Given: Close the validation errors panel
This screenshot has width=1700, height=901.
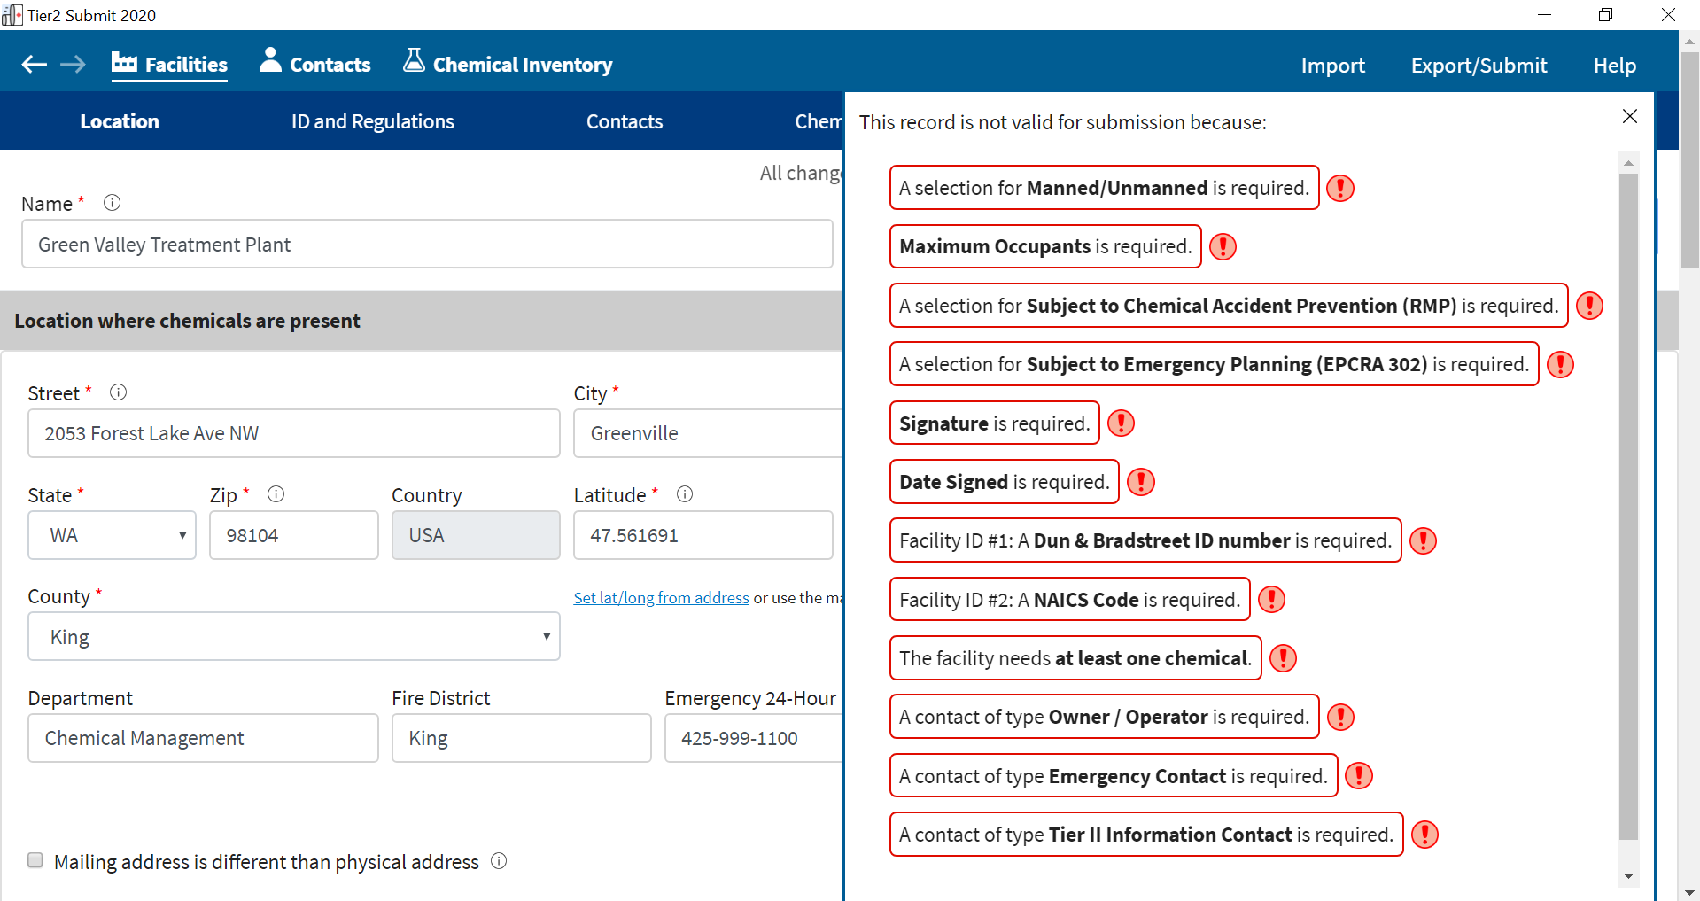Looking at the screenshot, I should click(x=1629, y=116).
